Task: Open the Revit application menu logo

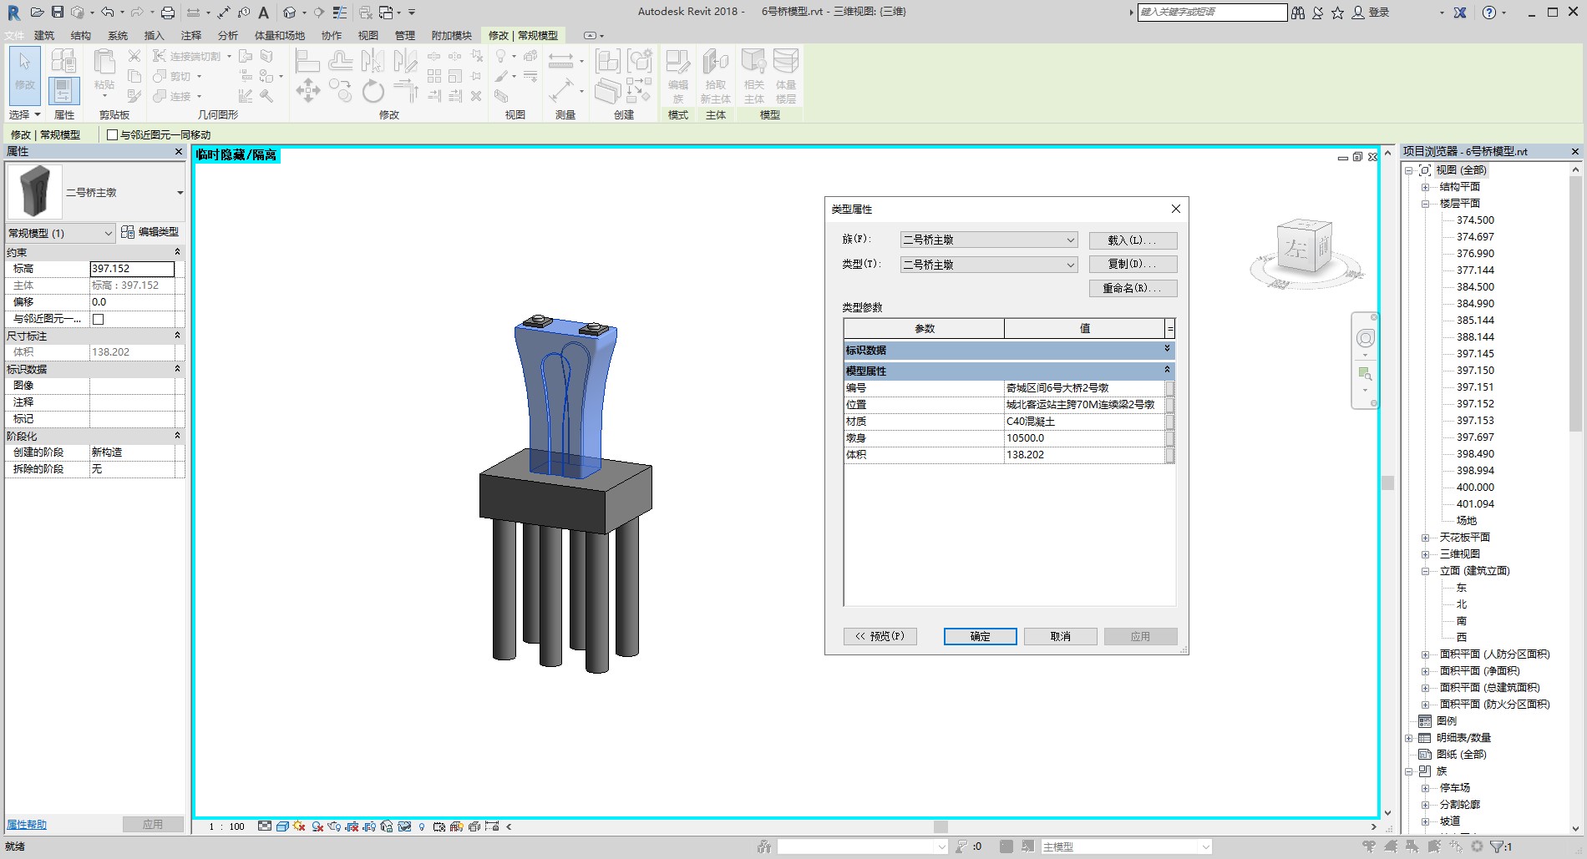Action: (x=13, y=13)
